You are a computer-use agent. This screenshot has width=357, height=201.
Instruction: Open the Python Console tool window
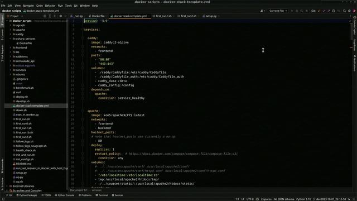[65, 195]
